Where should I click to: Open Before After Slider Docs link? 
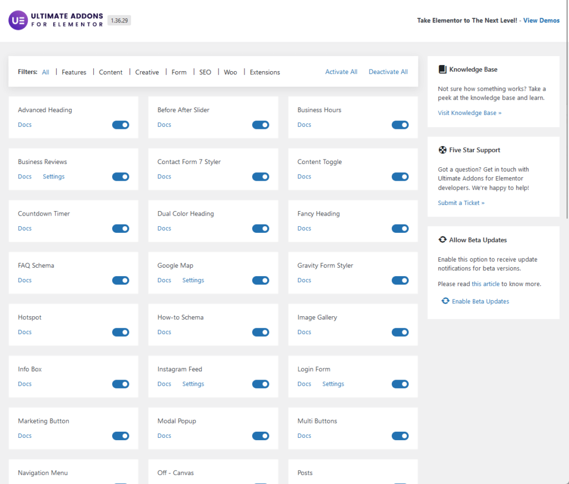tap(164, 124)
